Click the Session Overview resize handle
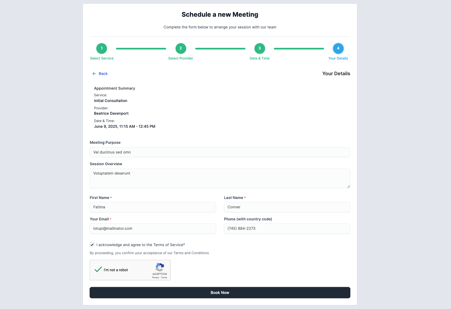The width and height of the screenshot is (451, 309). coord(348,186)
